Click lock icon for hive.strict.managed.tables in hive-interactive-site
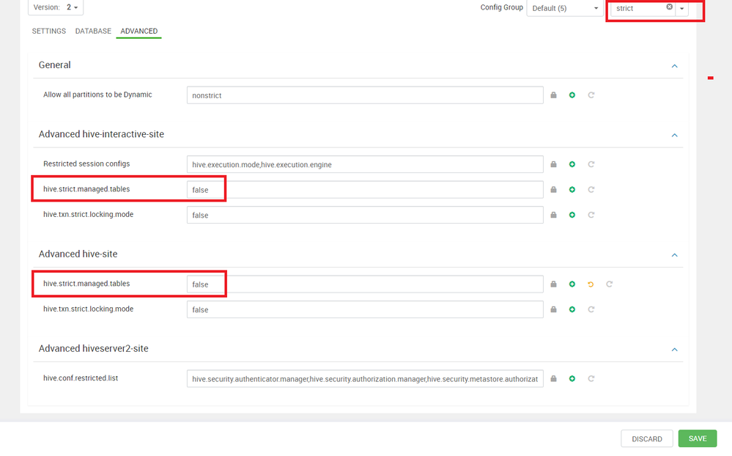Screen dimensions: 732x456 click(x=553, y=190)
